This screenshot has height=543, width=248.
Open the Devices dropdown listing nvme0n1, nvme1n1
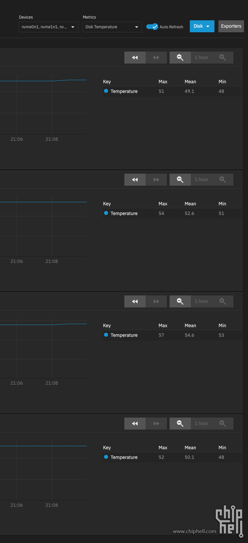click(49, 27)
